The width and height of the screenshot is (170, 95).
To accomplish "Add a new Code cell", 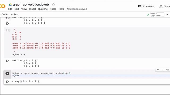I will [4, 15].
